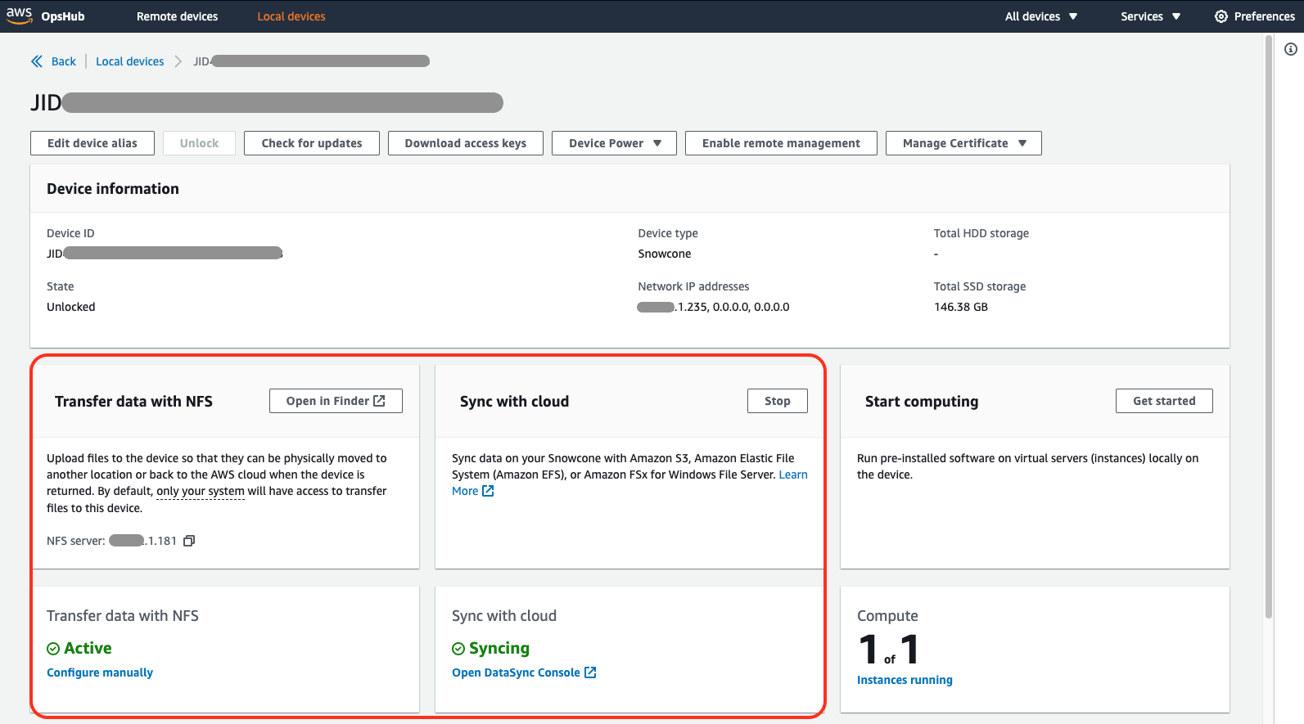Click external link icon beside Open DataSync Console
Screen dimensions: 1304x724
click(x=590, y=672)
